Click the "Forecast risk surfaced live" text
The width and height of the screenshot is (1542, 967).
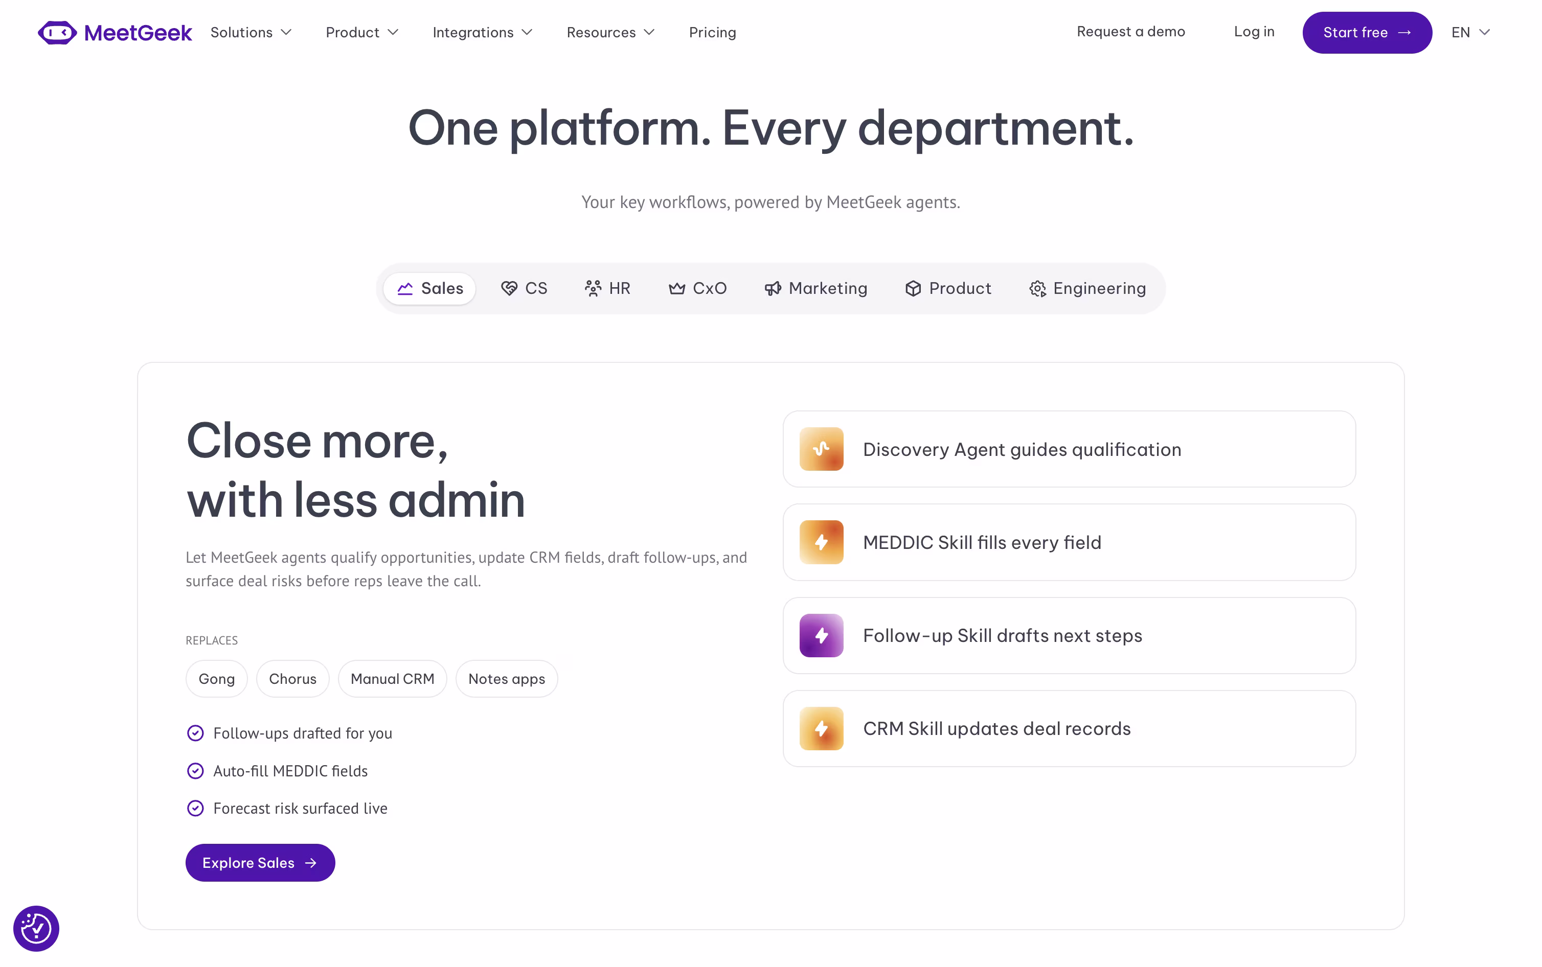(x=300, y=809)
